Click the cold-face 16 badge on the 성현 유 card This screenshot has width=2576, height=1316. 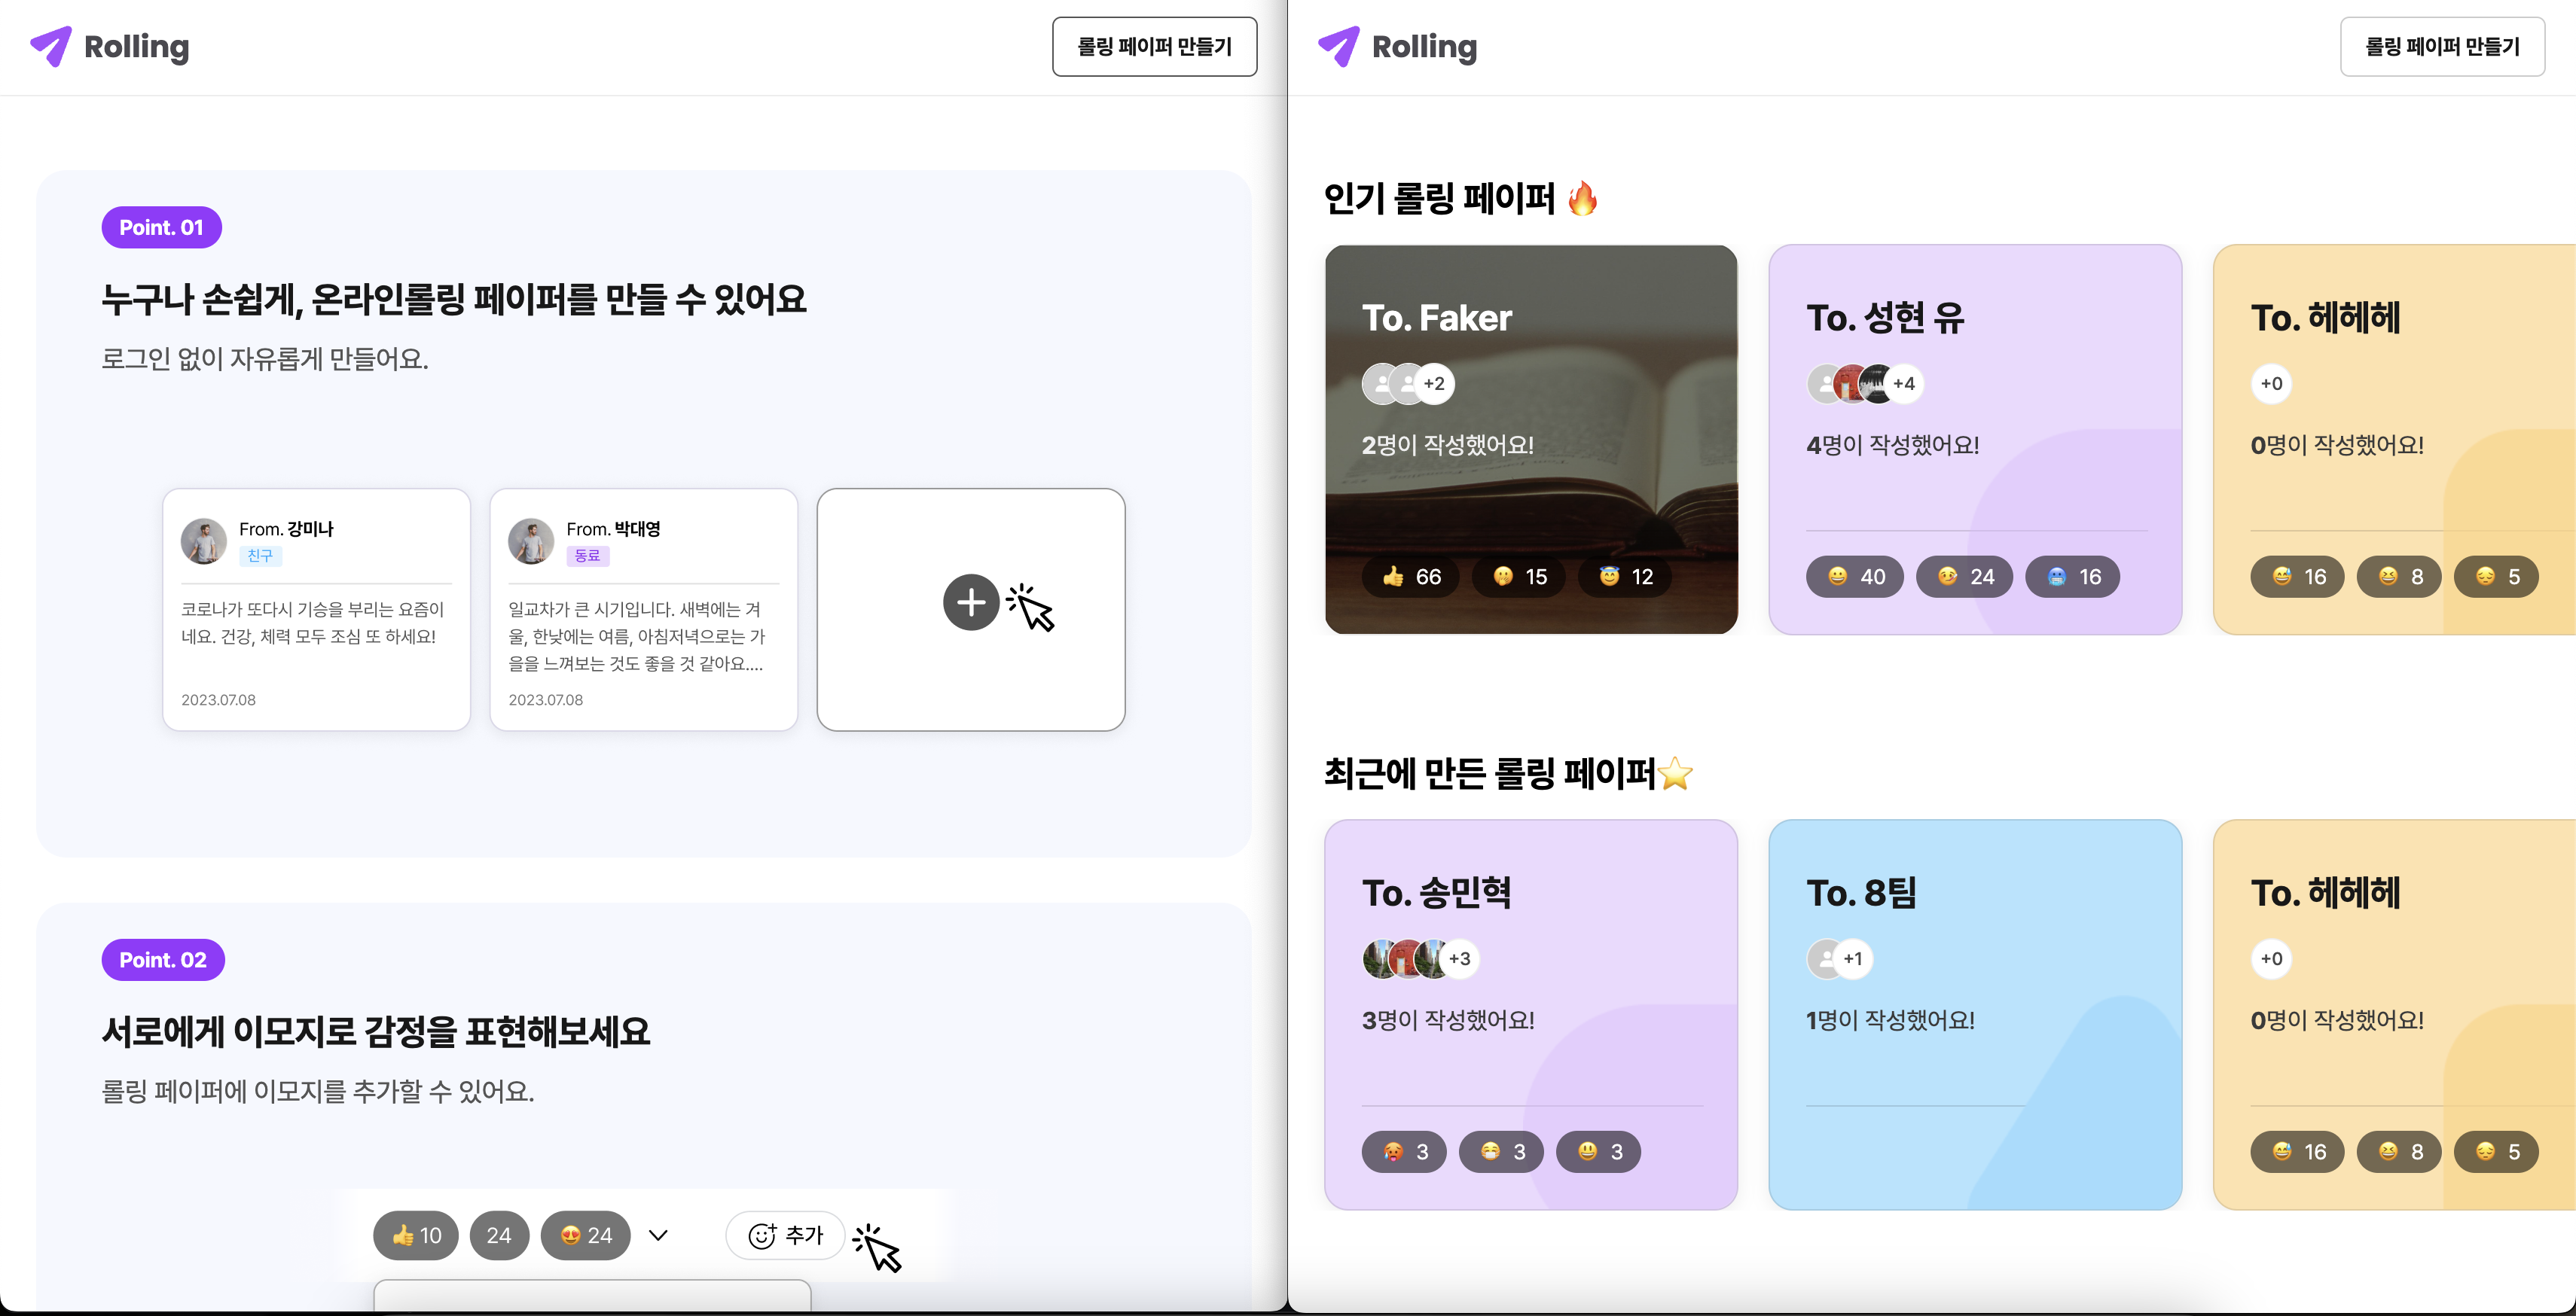2073,577
